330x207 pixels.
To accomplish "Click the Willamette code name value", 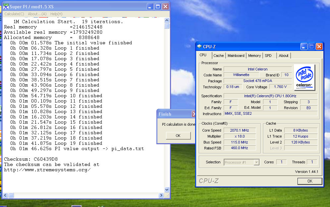I will point(241,75).
